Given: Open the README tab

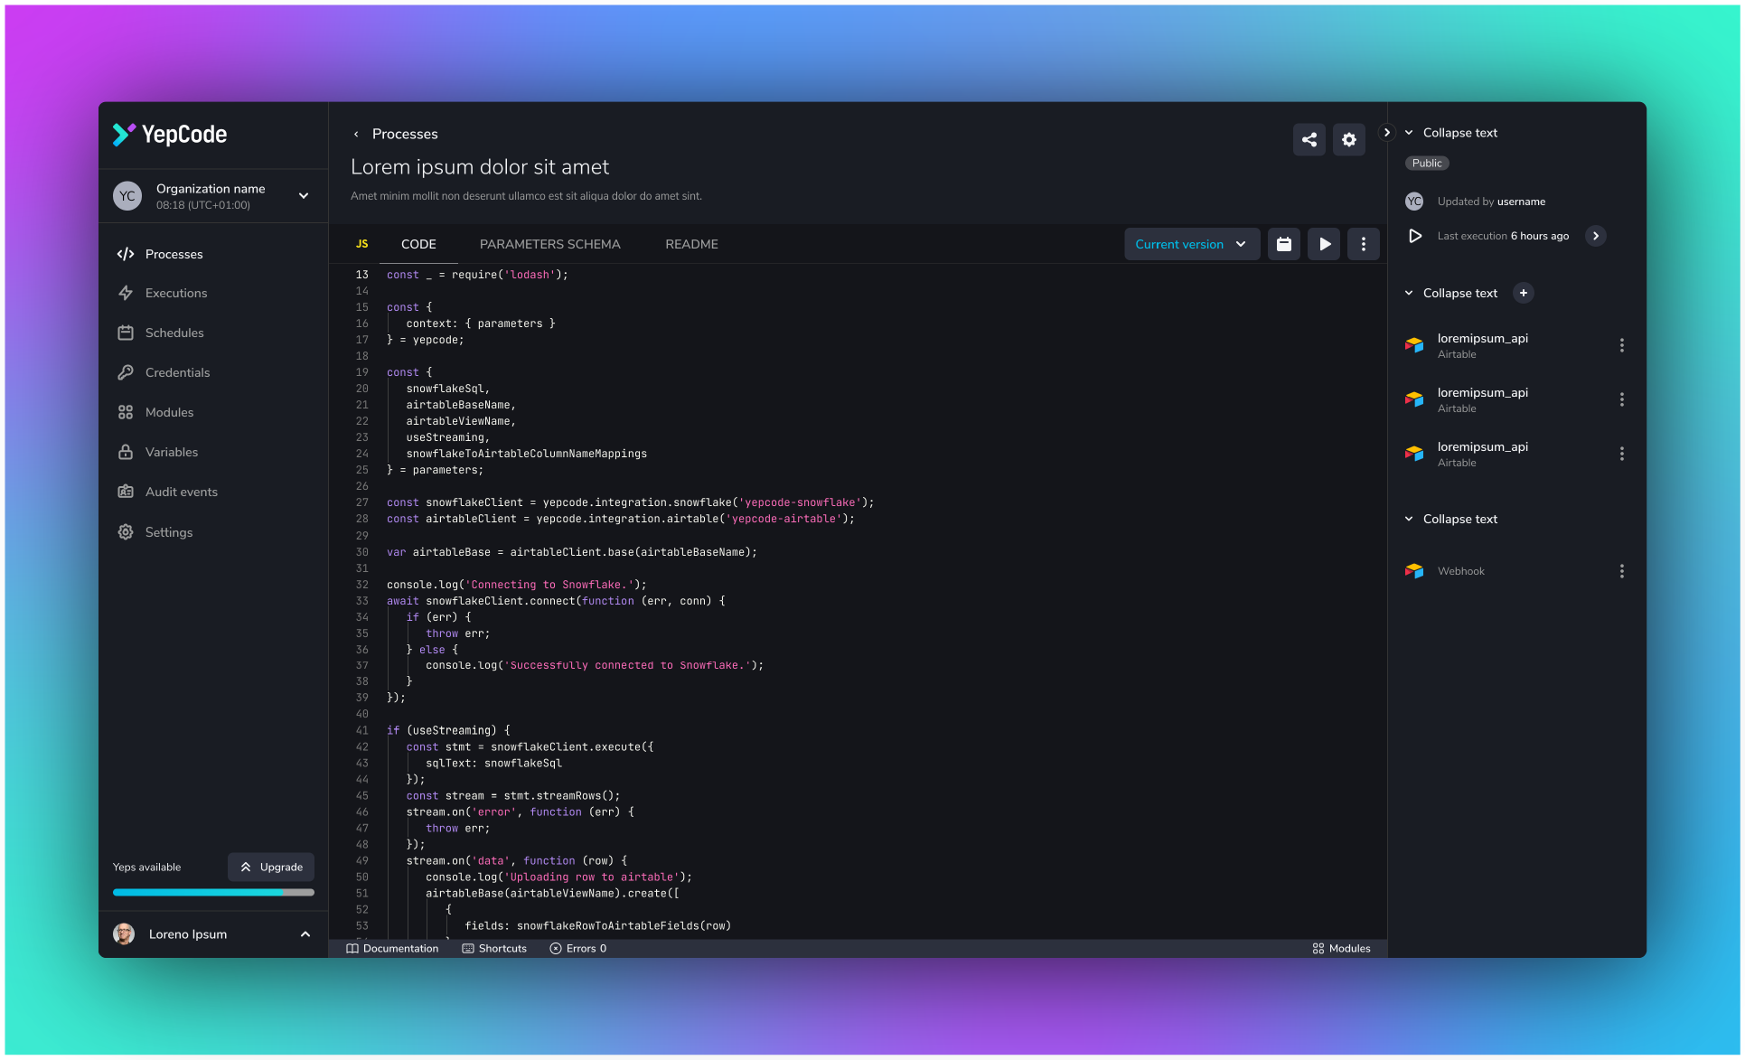Looking at the screenshot, I should click(x=691, y=244).
